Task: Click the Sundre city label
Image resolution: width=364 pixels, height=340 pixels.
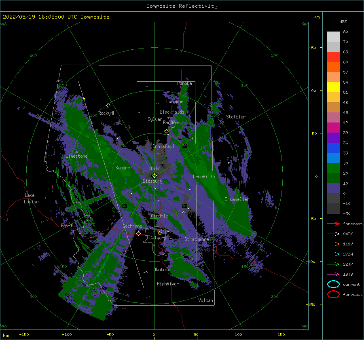Action: pyautogui.click(x=123, y=167)
